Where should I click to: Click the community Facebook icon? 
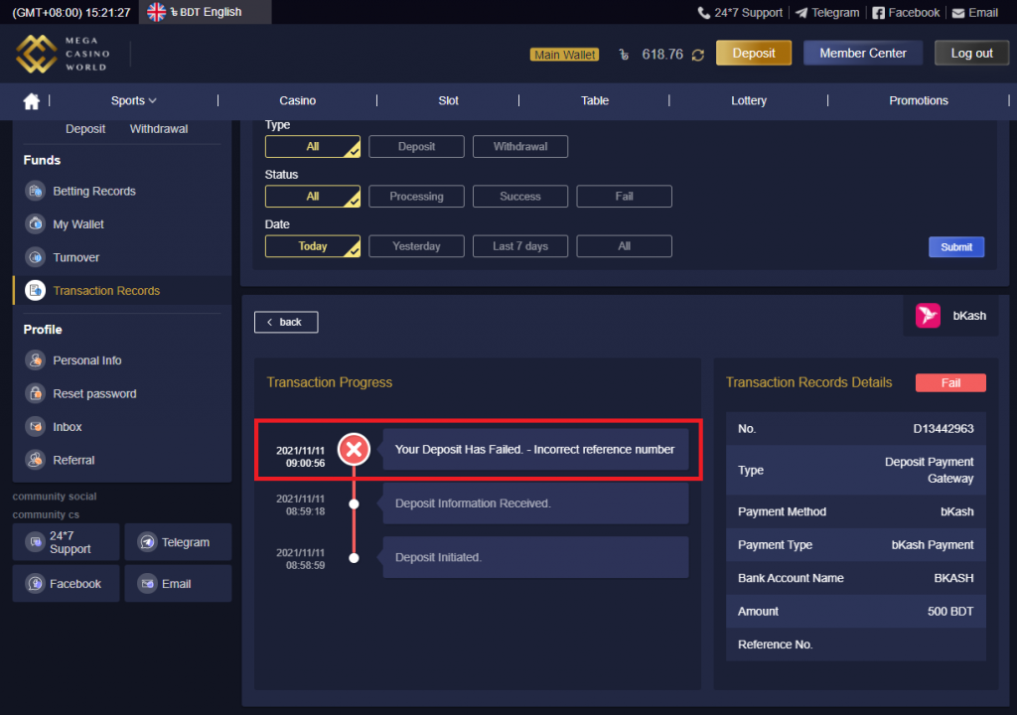click(x=35, y=583)
